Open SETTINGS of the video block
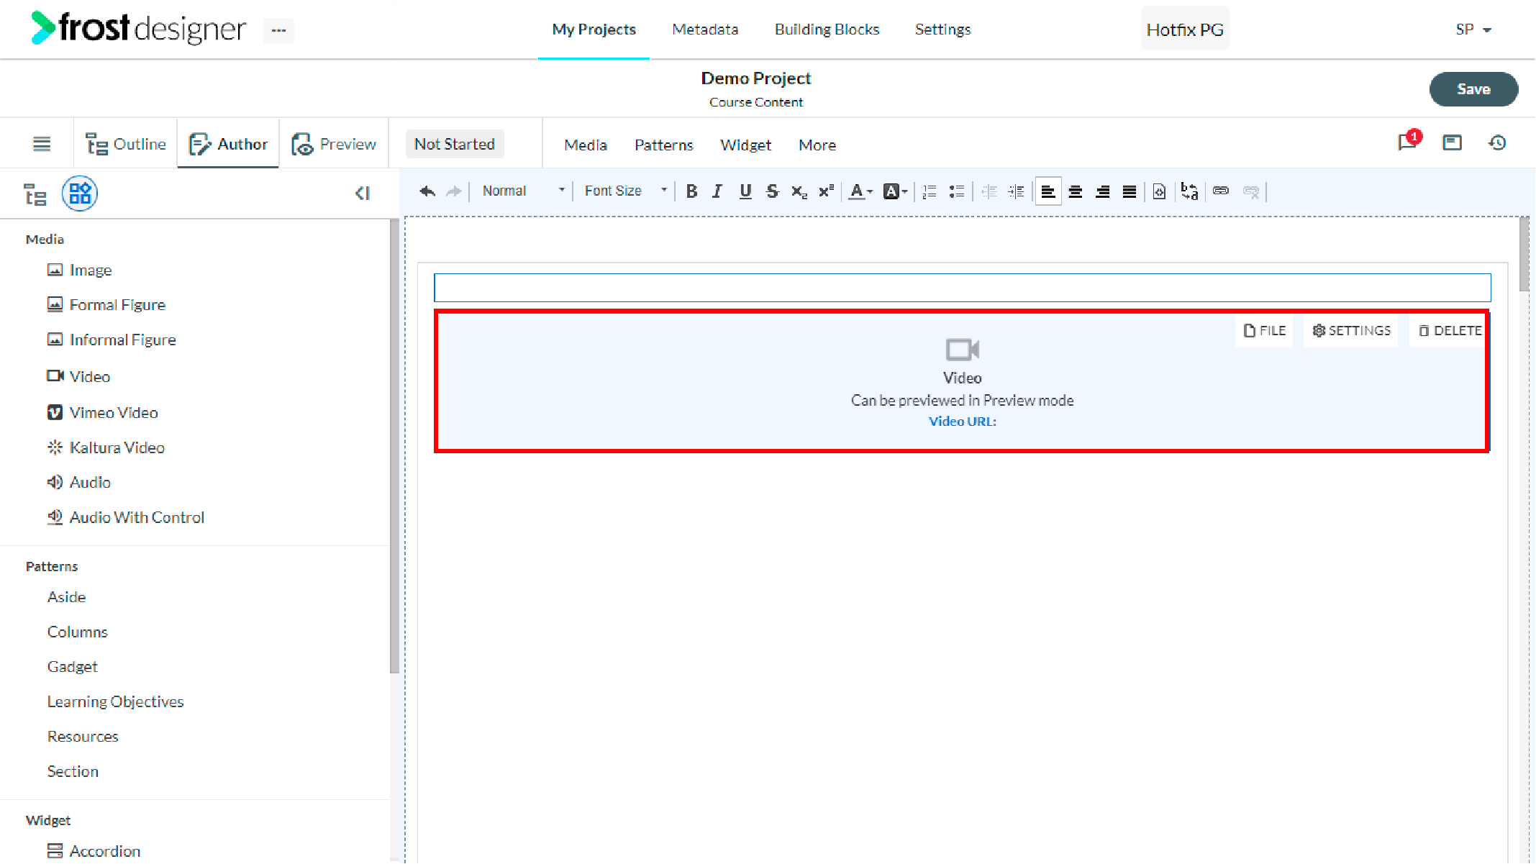This screenshot has height=864, width=1536. click(x=1351, y=331)
